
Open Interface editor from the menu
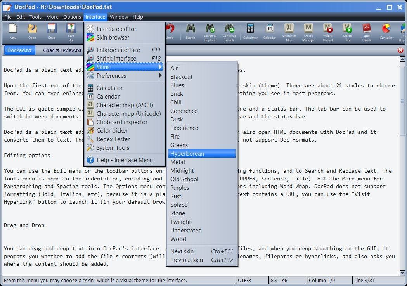(125, 29)
